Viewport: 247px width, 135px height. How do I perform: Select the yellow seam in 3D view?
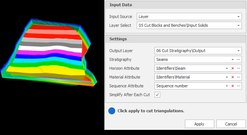pos(46,70)
